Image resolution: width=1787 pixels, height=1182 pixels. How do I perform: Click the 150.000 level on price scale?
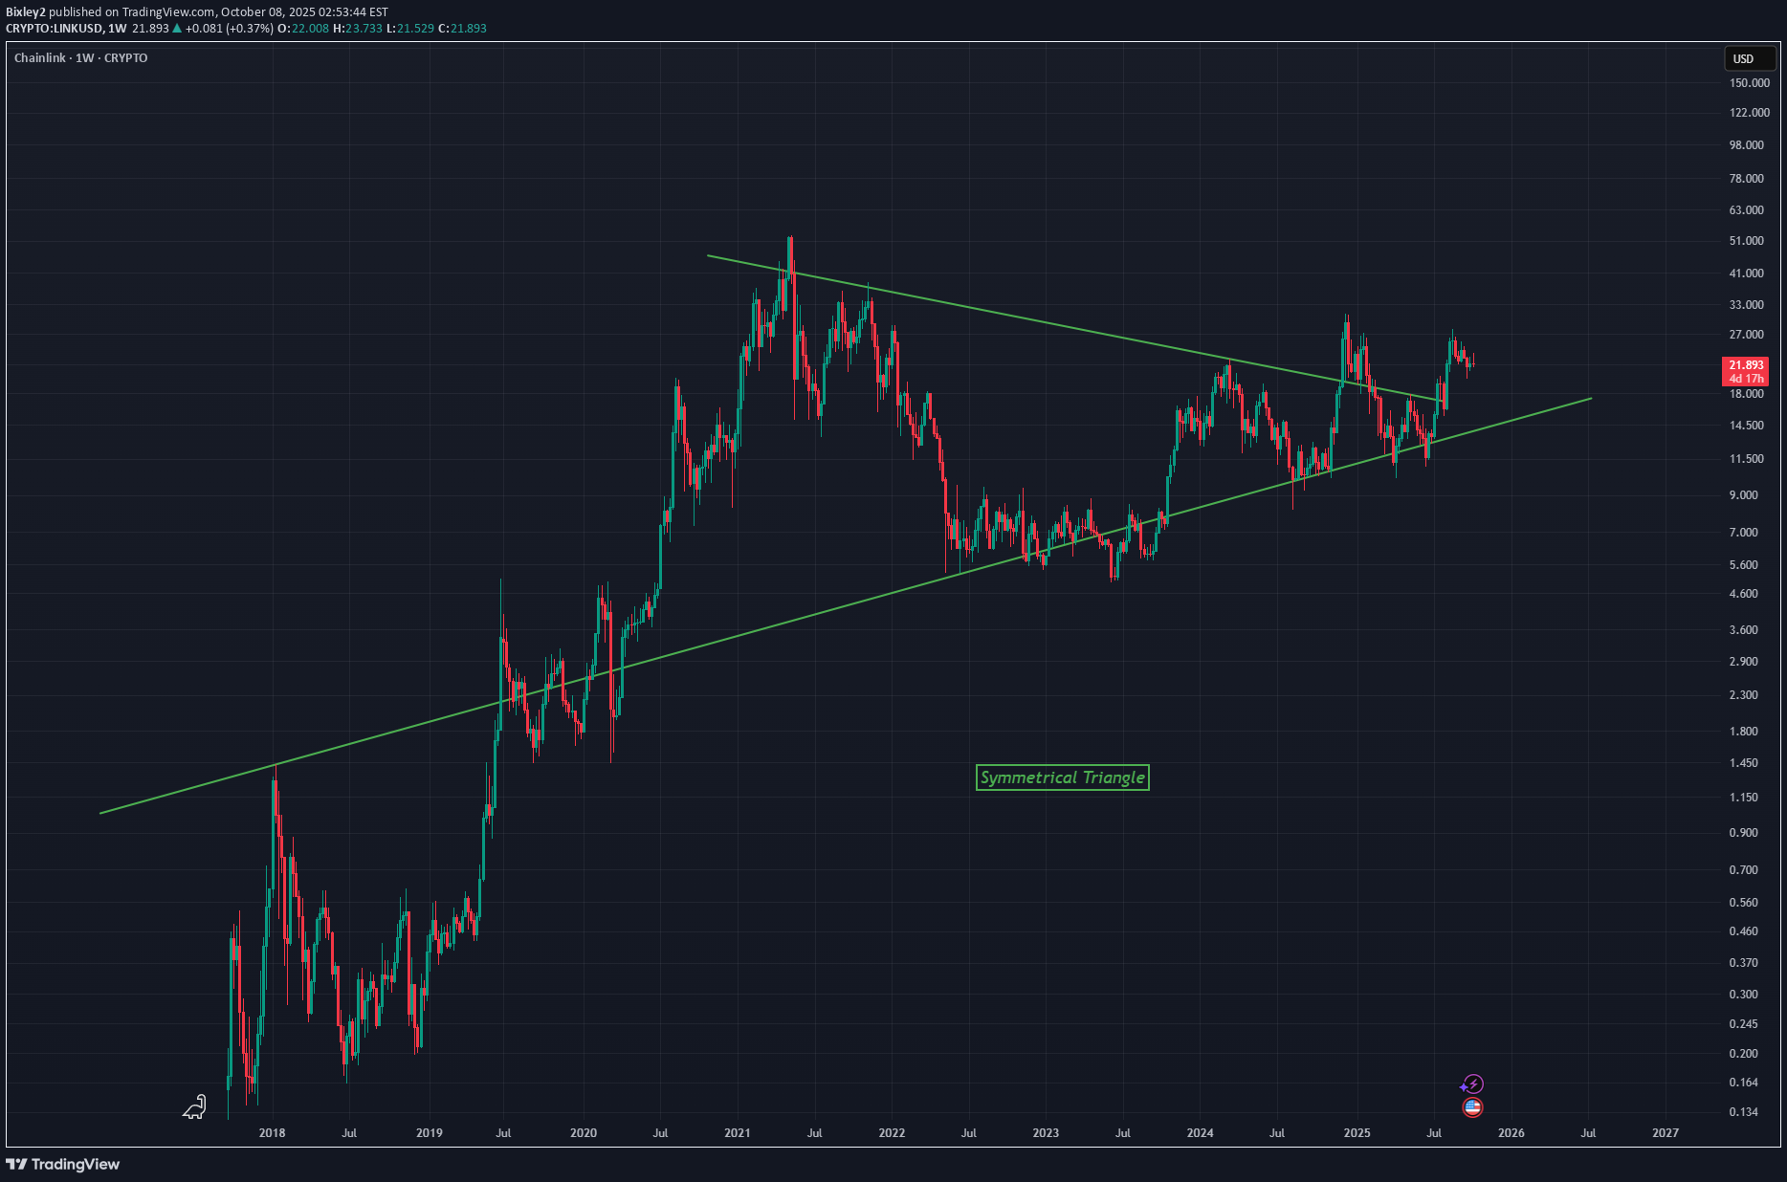click(1749, 83)
